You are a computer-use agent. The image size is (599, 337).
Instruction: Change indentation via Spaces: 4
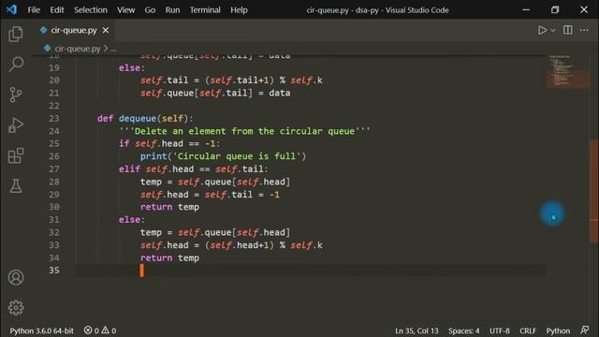464,330
